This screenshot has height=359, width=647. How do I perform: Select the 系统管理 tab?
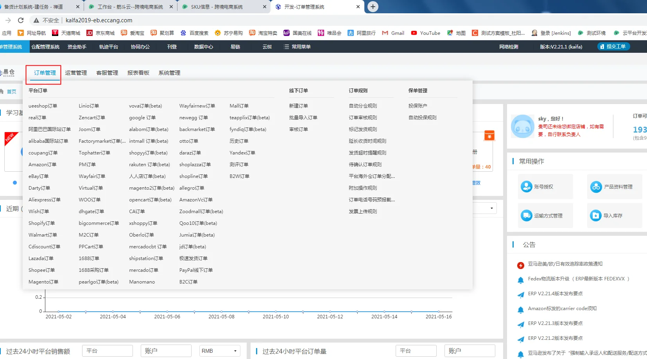(x=169, y=73)
